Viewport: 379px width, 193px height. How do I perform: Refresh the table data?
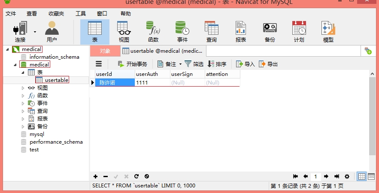(136, 176)
